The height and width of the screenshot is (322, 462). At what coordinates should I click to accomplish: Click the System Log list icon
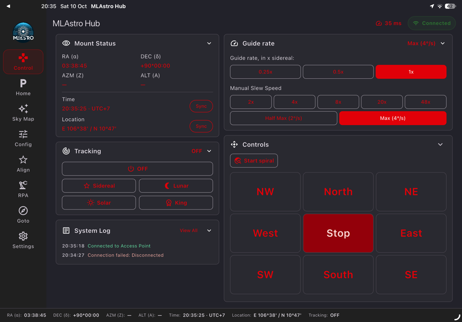tap(66, 231)
